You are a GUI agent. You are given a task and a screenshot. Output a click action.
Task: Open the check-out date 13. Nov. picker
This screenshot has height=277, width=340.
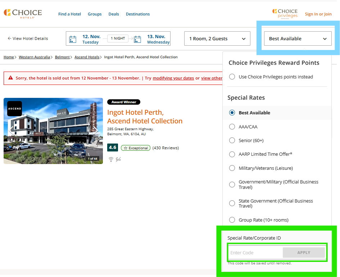click(x=158, y=39)
